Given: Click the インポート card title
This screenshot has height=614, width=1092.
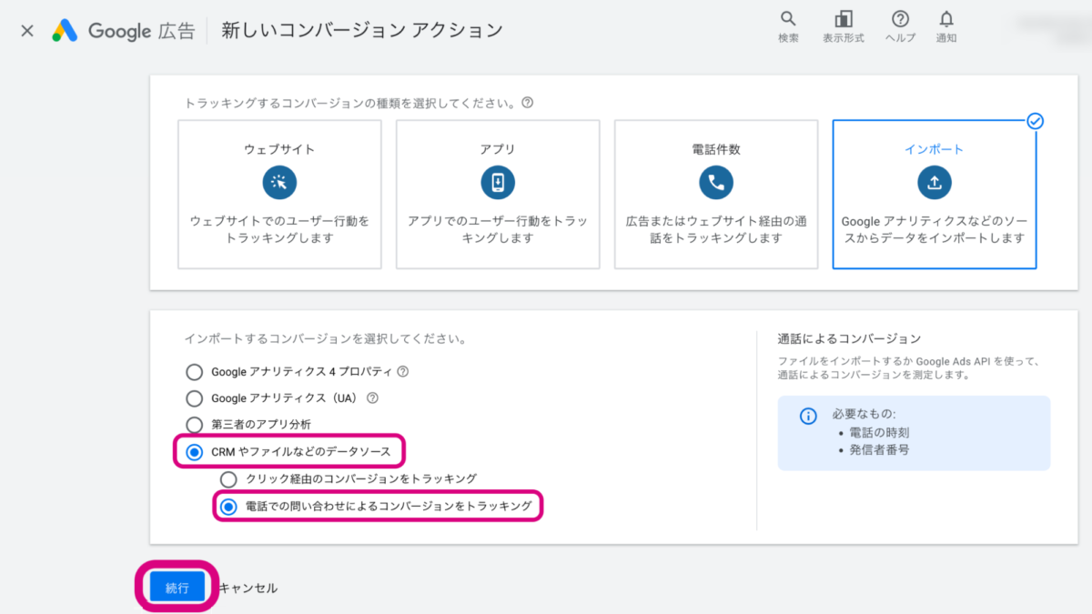Looking at the screenshot, I should [x=935, y=149].
